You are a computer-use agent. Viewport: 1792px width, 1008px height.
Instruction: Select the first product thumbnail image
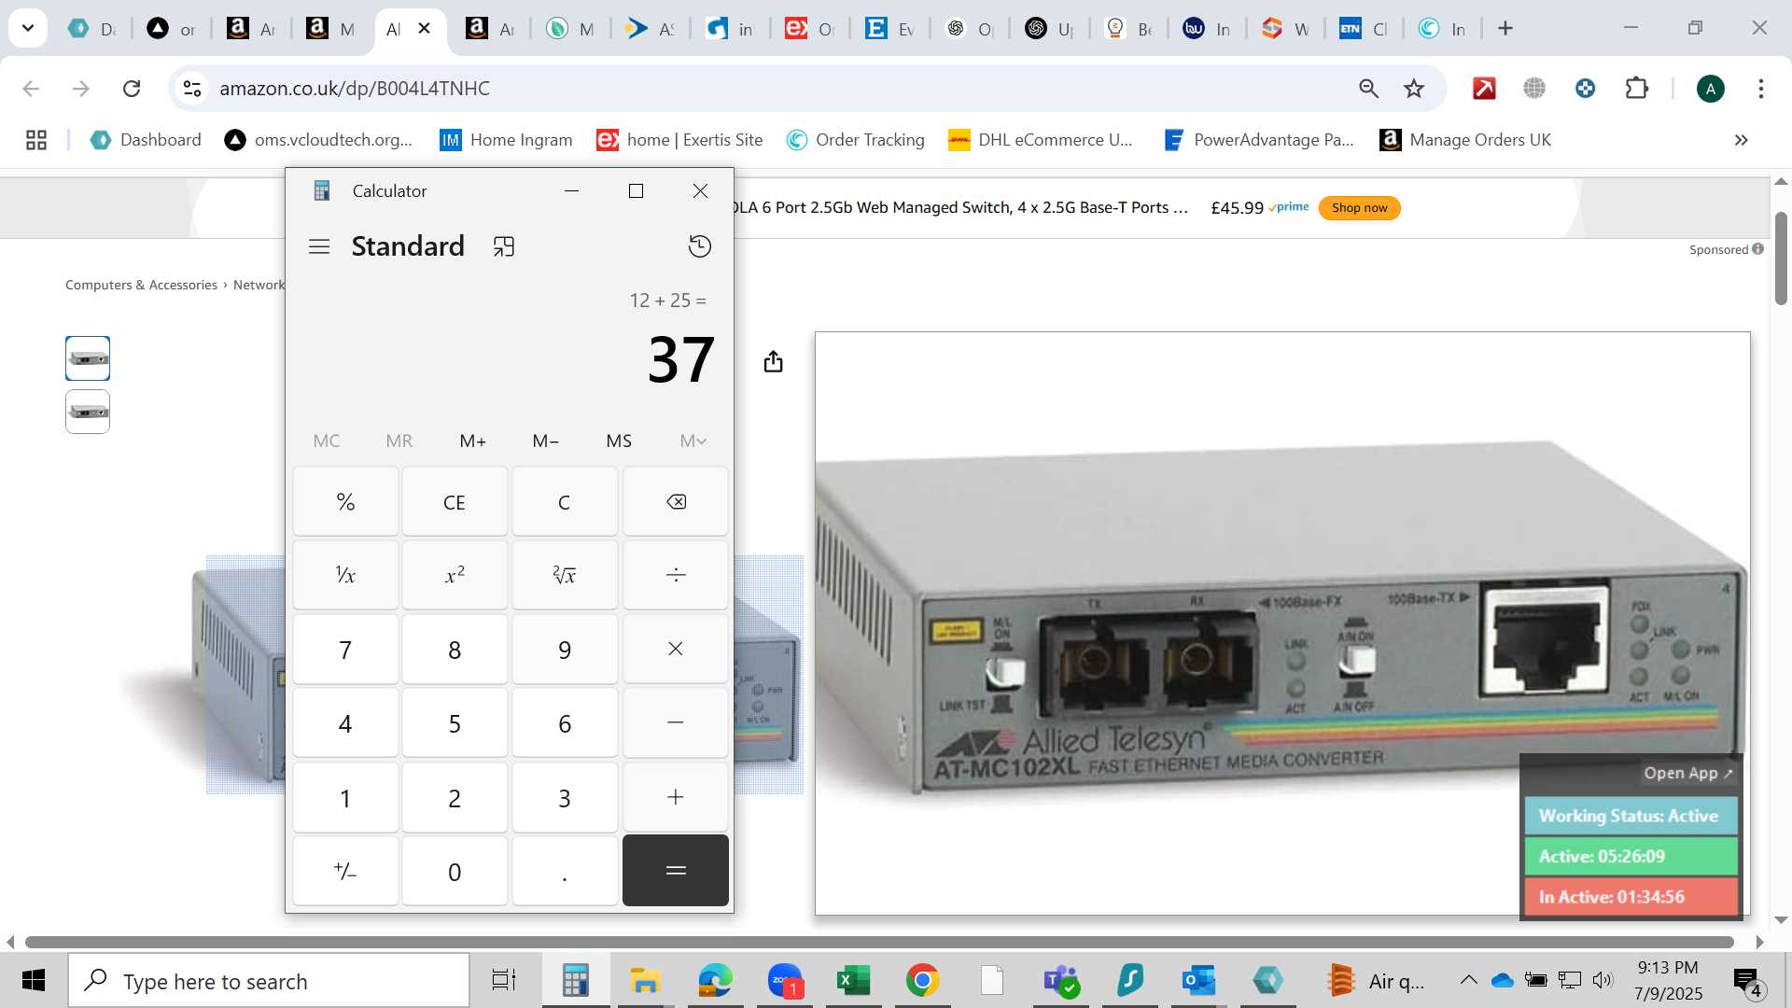[x=88, y=358]
